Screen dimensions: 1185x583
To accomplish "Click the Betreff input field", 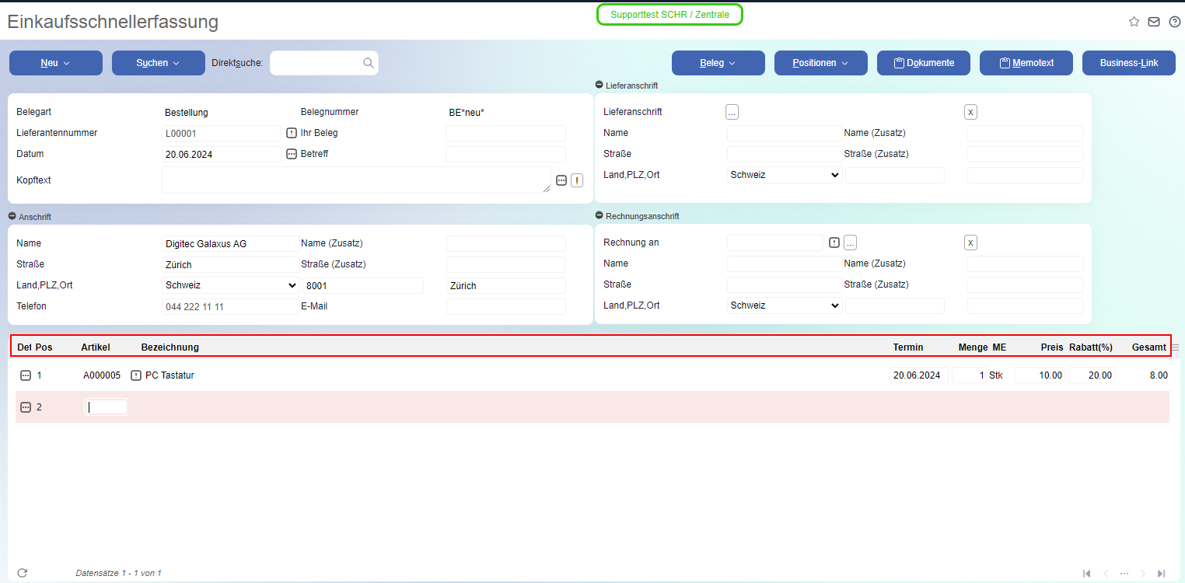I will click(x=505, y=154).
